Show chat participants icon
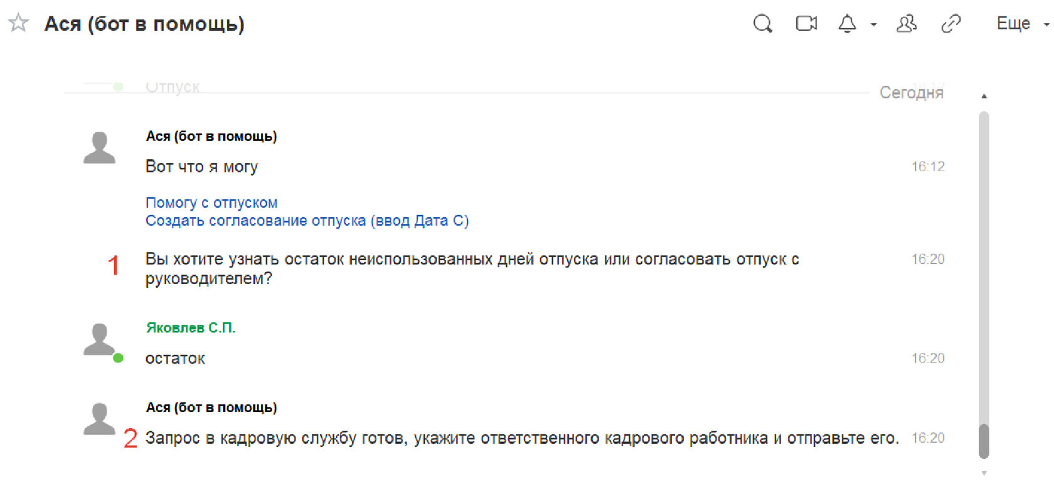 (x=907, y=24)
